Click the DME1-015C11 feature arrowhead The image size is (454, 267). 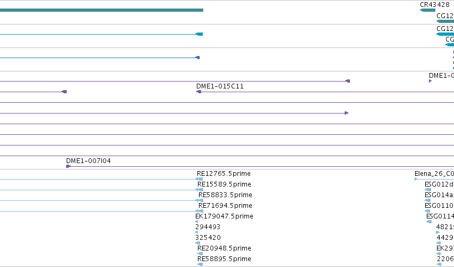pyautogui.click(x=198, y=92)
